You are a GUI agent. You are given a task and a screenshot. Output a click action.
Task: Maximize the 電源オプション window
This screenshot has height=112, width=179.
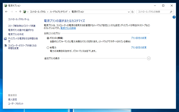(x=163, y=6)
